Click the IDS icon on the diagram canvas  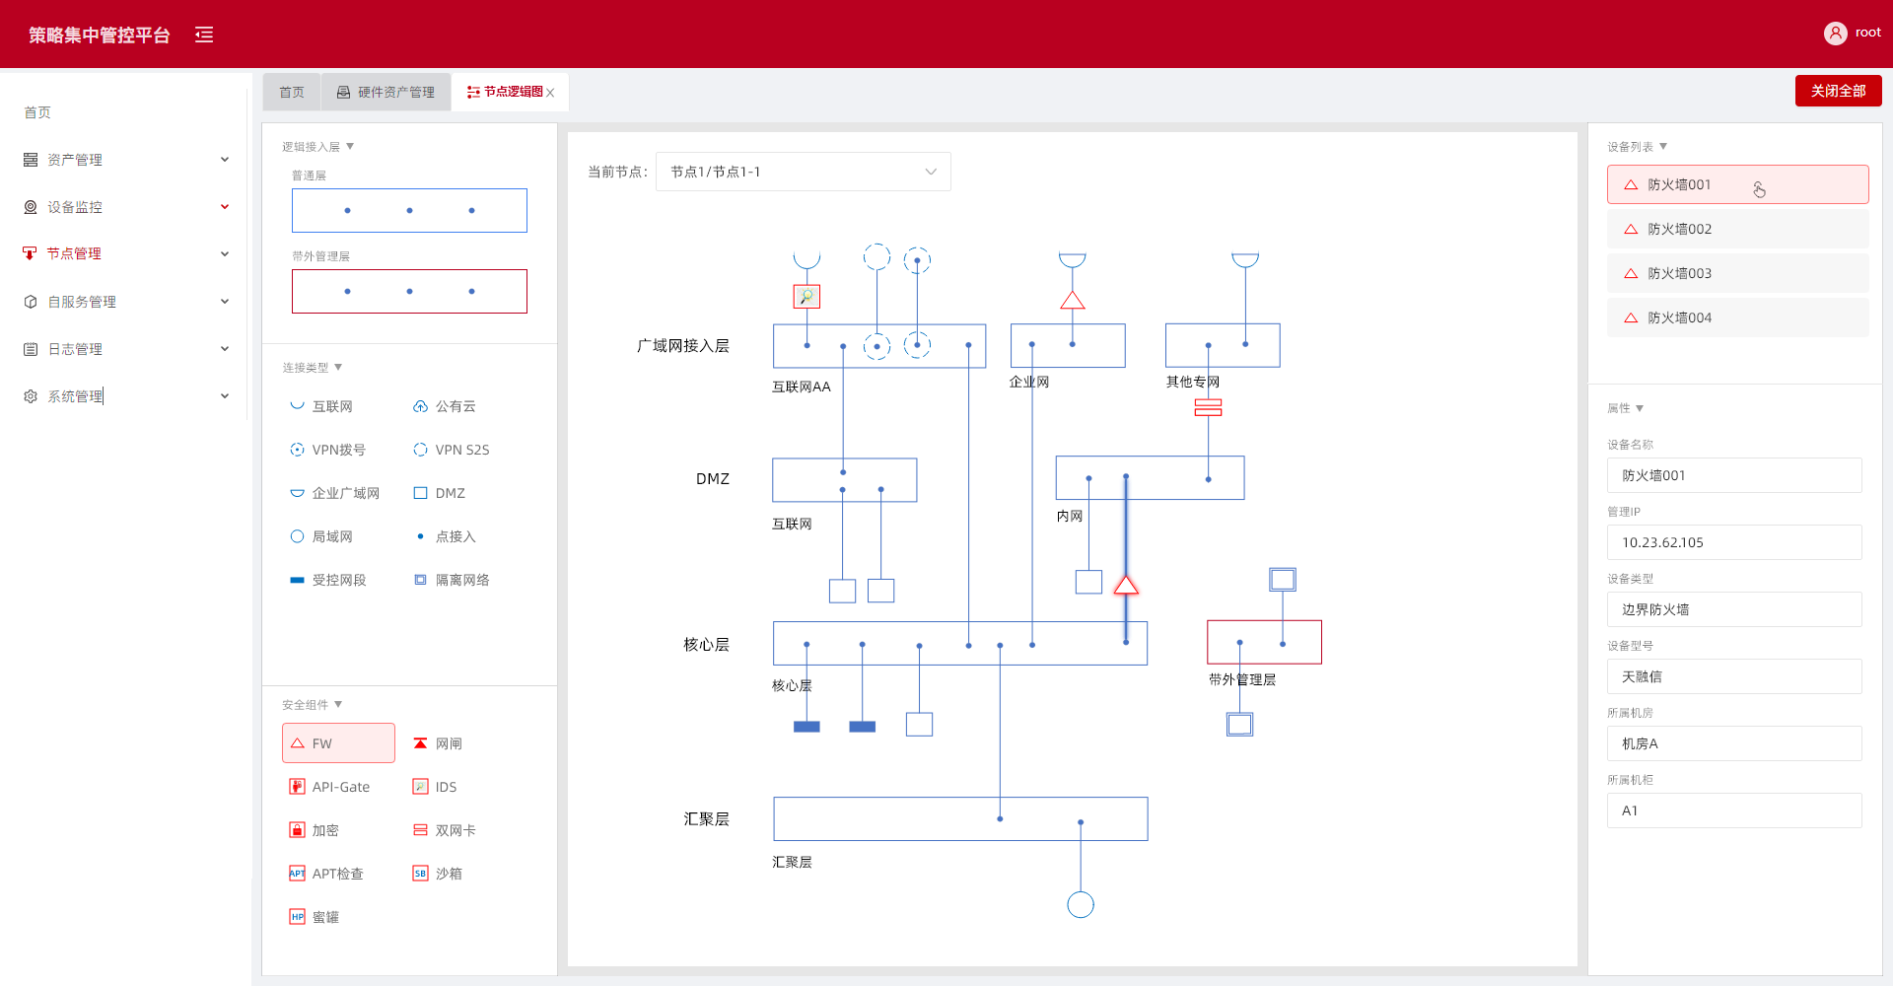806,296
